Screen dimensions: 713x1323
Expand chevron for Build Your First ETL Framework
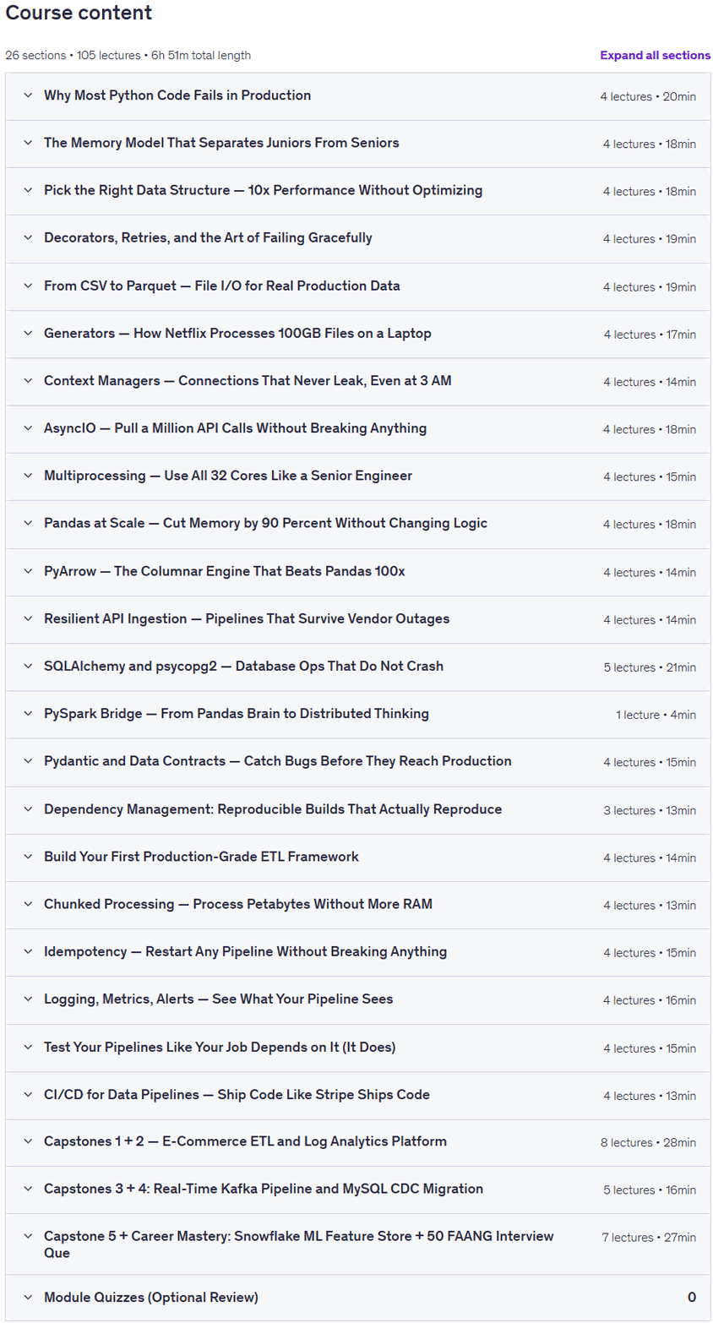point(28,857)
